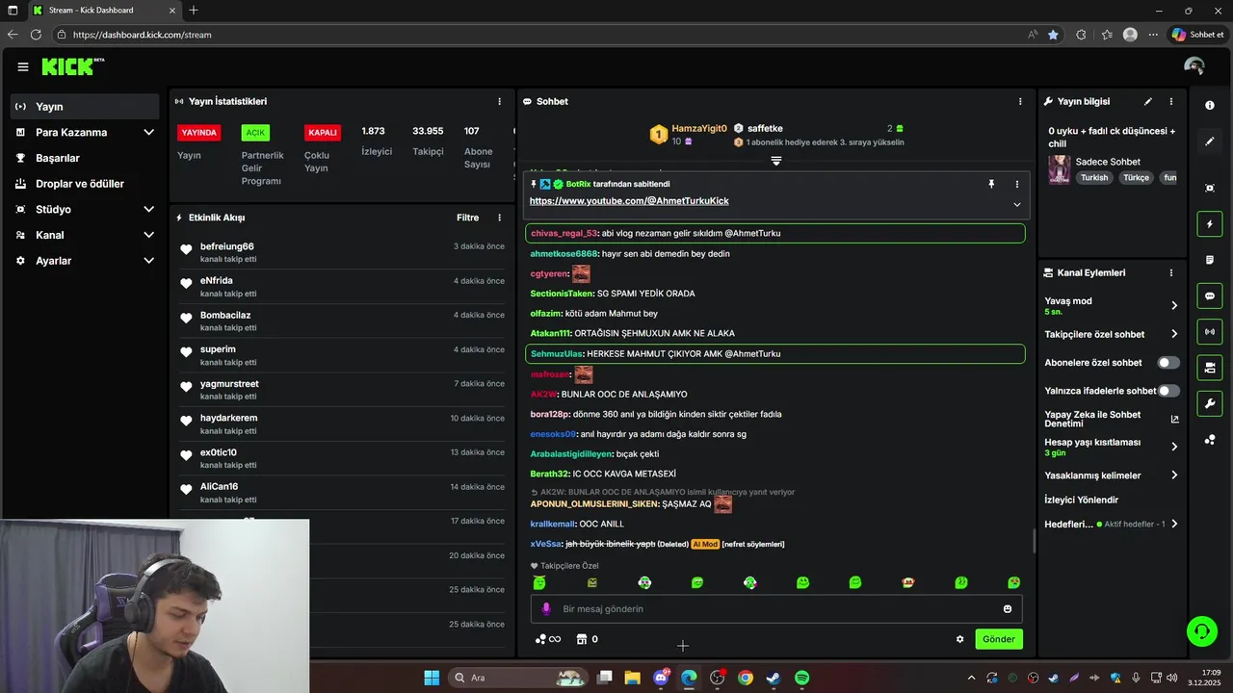Click the channel points icon in right sidebar
Screen dimensions: 1233x693
(1210, 440)
